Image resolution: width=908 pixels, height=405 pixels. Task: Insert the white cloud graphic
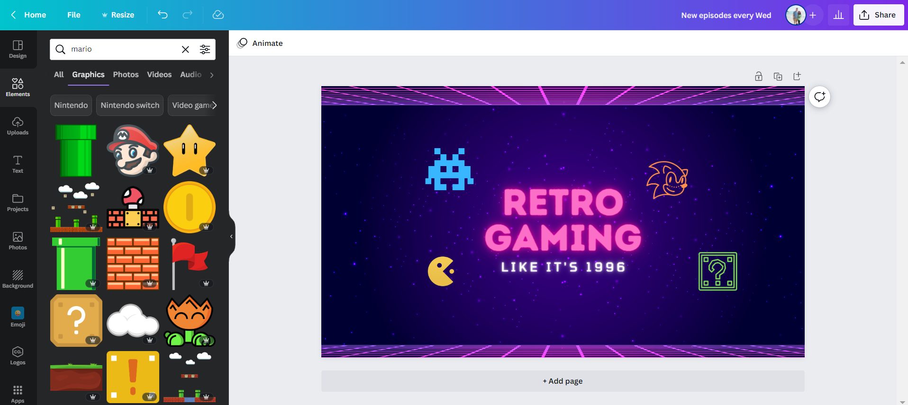coord(133,320)
